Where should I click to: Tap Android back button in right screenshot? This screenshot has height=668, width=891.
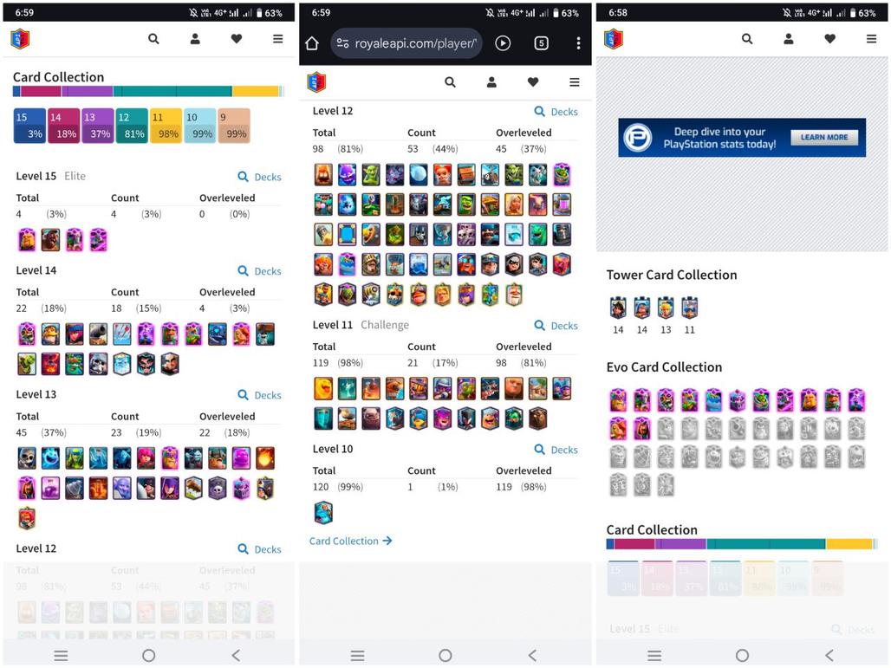pos(829,656)
